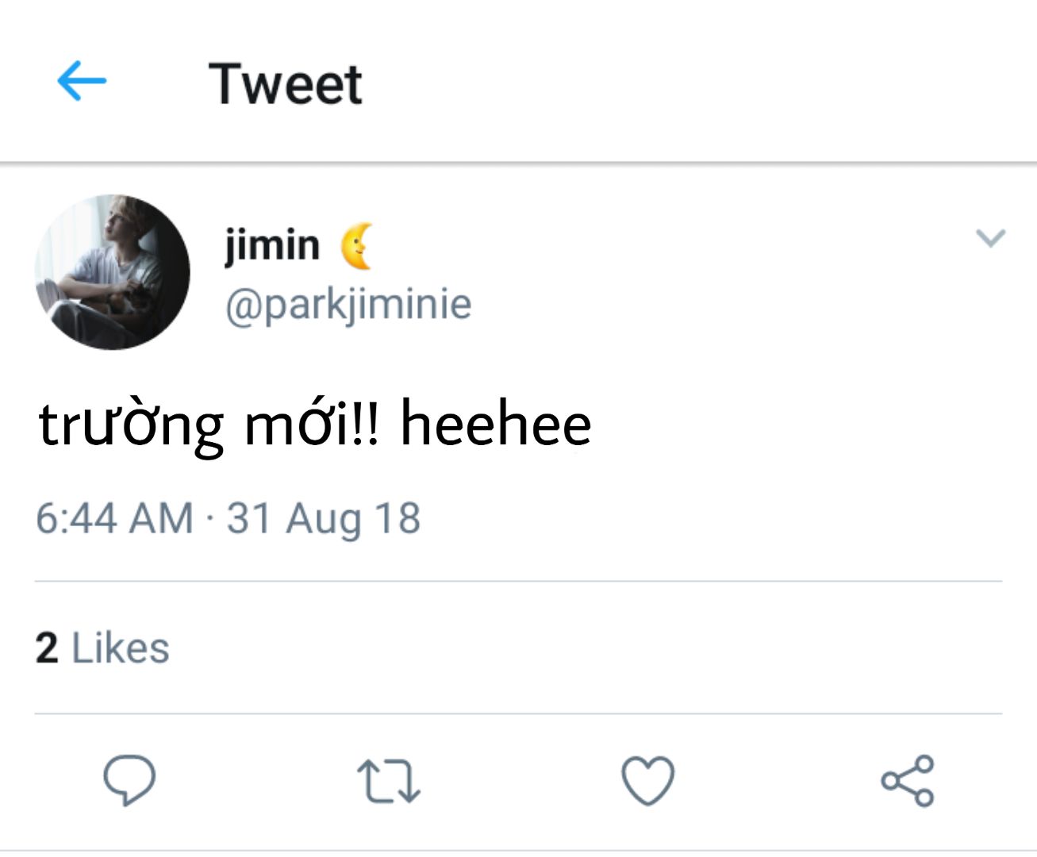Reply to the tweet via speech bubble
Image resolution: width=1037 pixels, height=857 pixels.
click(x=129, y=780)
